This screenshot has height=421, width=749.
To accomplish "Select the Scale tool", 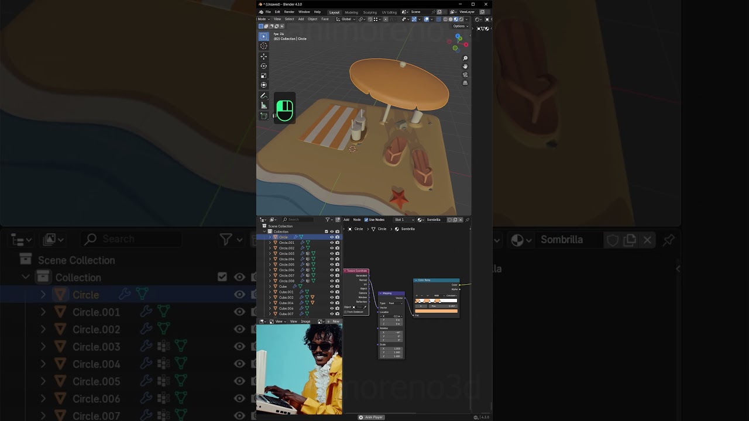I will pos(263,75).
